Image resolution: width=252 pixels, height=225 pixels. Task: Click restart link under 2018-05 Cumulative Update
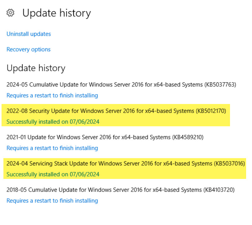(x=52, y=201)
